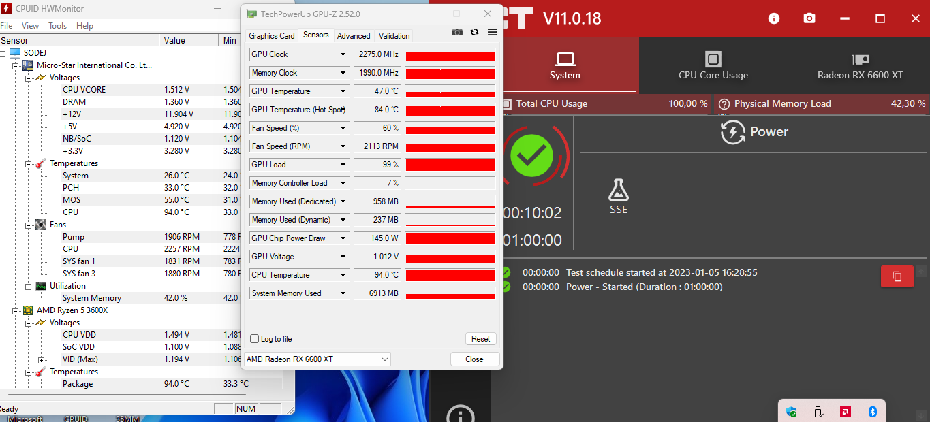Take a GPU-Z screenshot with camera icon
The width and height of the screenshot is (930, 422).
[457, 32]
